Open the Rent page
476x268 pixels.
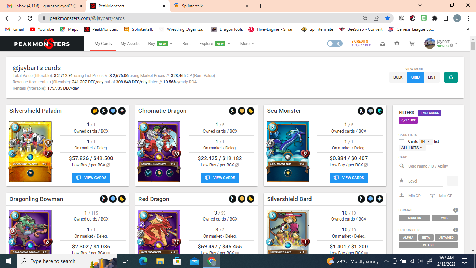[186, 44]
